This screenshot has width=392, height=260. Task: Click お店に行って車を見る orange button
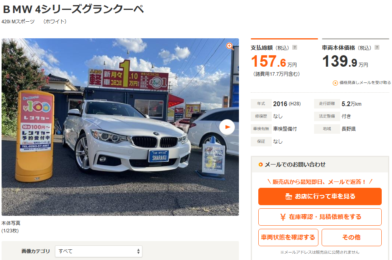click(x=320, y=196)
